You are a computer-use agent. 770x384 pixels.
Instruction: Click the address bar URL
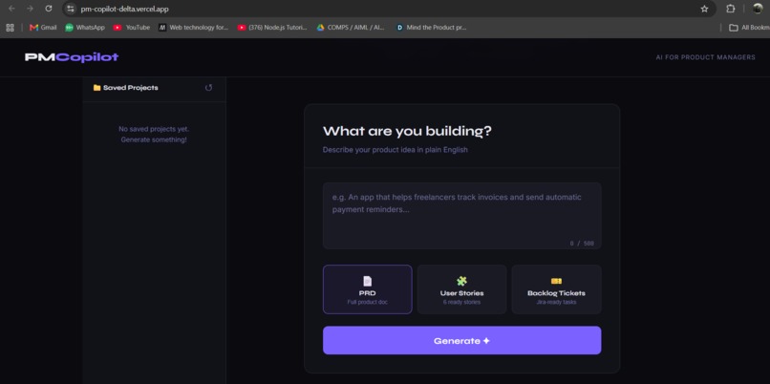(125, 9)
